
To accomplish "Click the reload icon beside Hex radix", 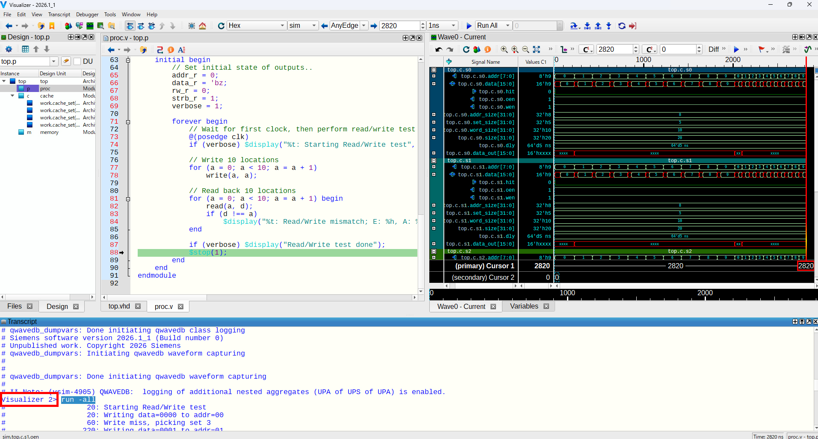I will pyautogui.click(x=221, y=26).
